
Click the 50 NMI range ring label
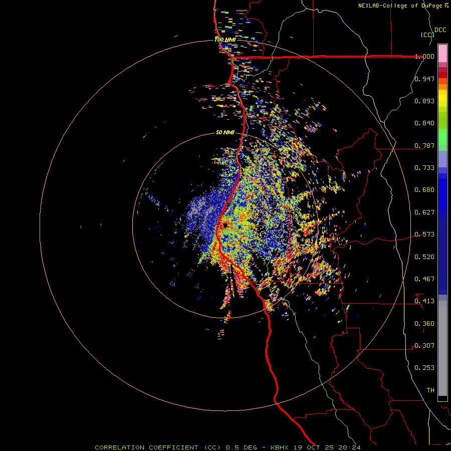(225, 133)
